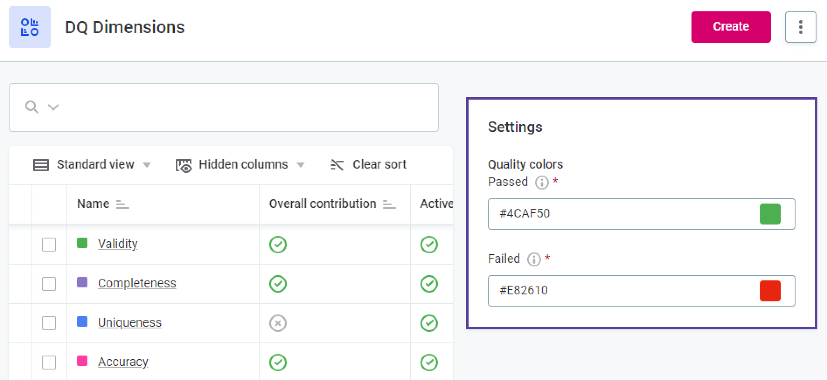The image size is (827, 380).
Task: Click the grey X contribution icon for Uniqueness
Action: coord(278,323)
